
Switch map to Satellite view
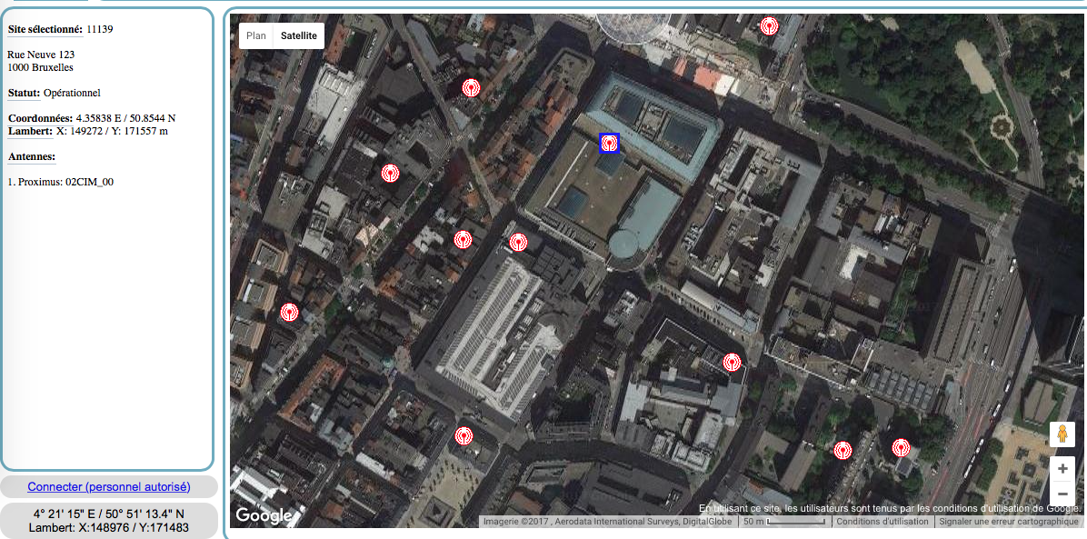tap(299, 35)
